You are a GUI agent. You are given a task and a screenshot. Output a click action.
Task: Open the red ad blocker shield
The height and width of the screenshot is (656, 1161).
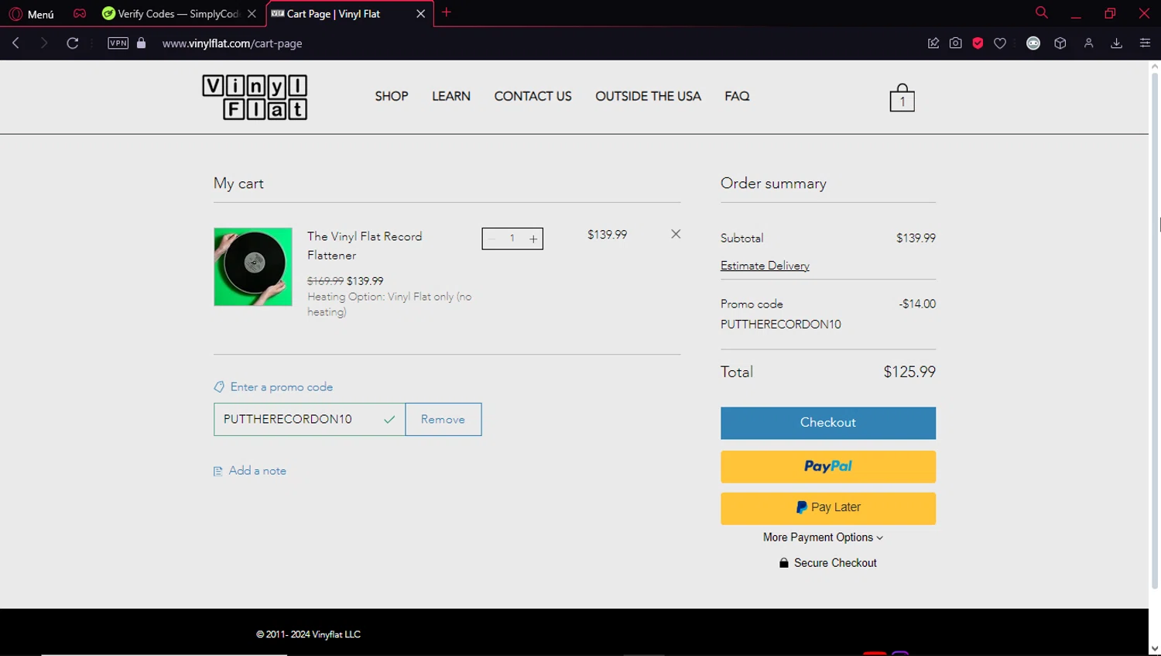coord(978,43)
